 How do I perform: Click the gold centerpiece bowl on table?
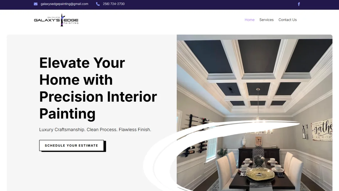click(260, 173)
